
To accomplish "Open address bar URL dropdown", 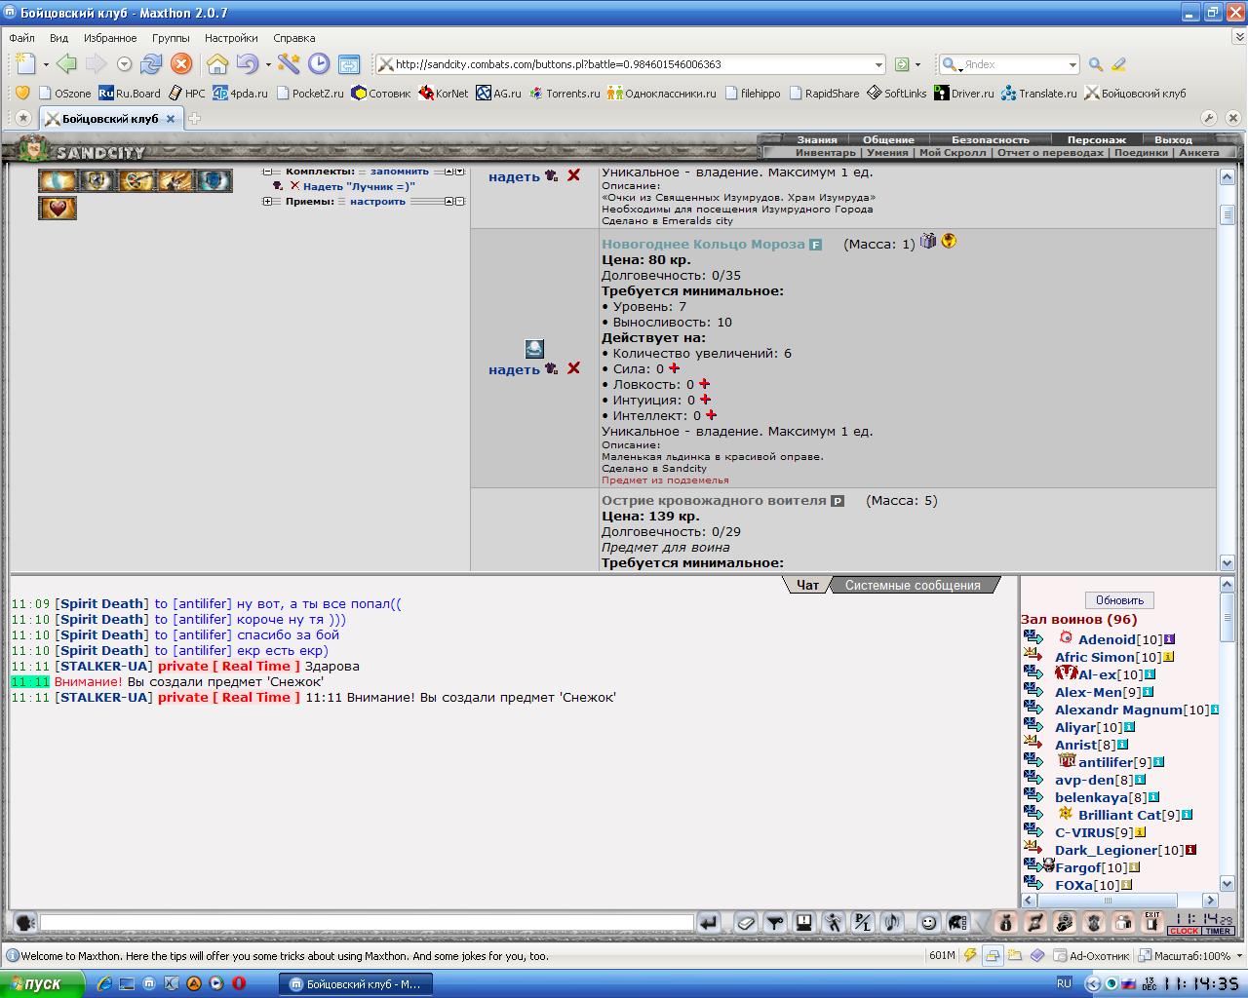I will pos(877,64).
